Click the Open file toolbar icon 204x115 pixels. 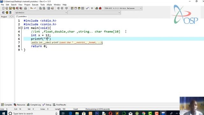(x=7, y=8)
